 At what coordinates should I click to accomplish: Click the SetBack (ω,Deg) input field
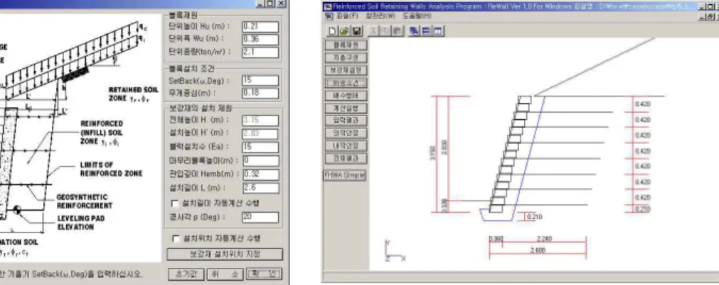260,81
